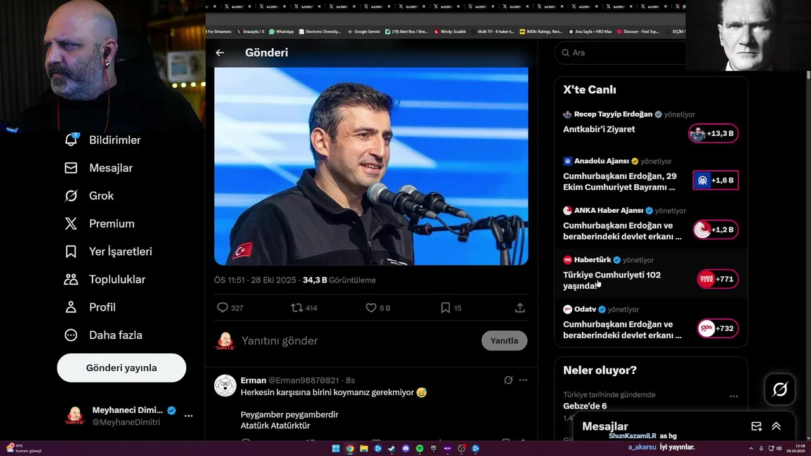Open Profil in the sidebar
The image size is (811, 456).
pyautogui.click(x=90, y=307)
